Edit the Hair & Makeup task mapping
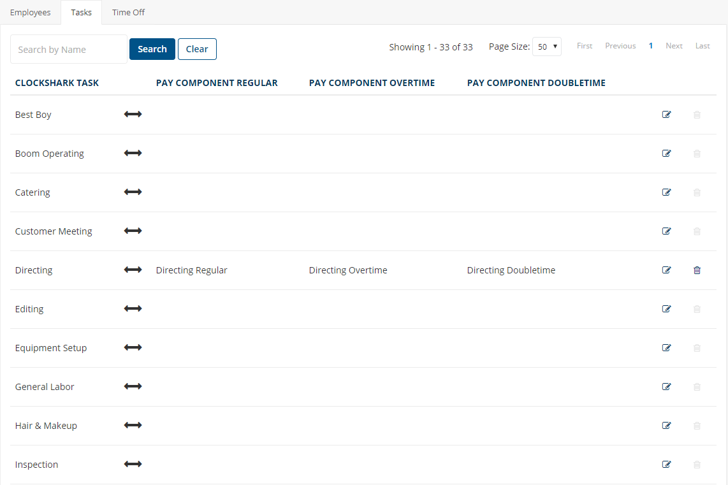728x485 pixels. [666, 425]
